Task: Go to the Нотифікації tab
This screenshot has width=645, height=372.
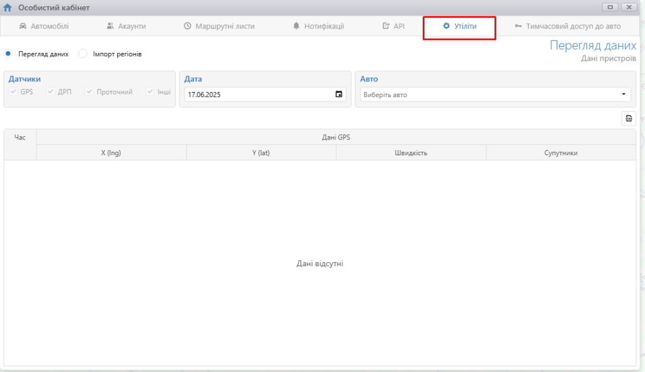Action: click(x=318, y=26)
